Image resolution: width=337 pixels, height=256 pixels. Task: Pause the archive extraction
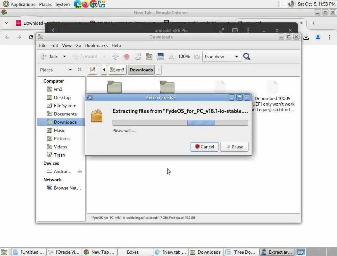coord(234,147)
